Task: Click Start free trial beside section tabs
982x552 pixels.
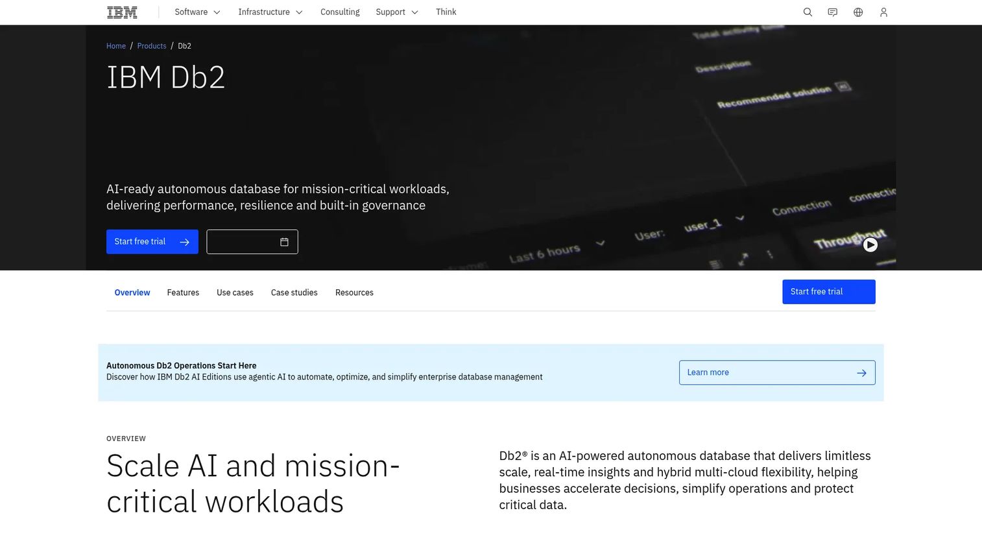Action: pyautogui.click(x=829, y=292)
